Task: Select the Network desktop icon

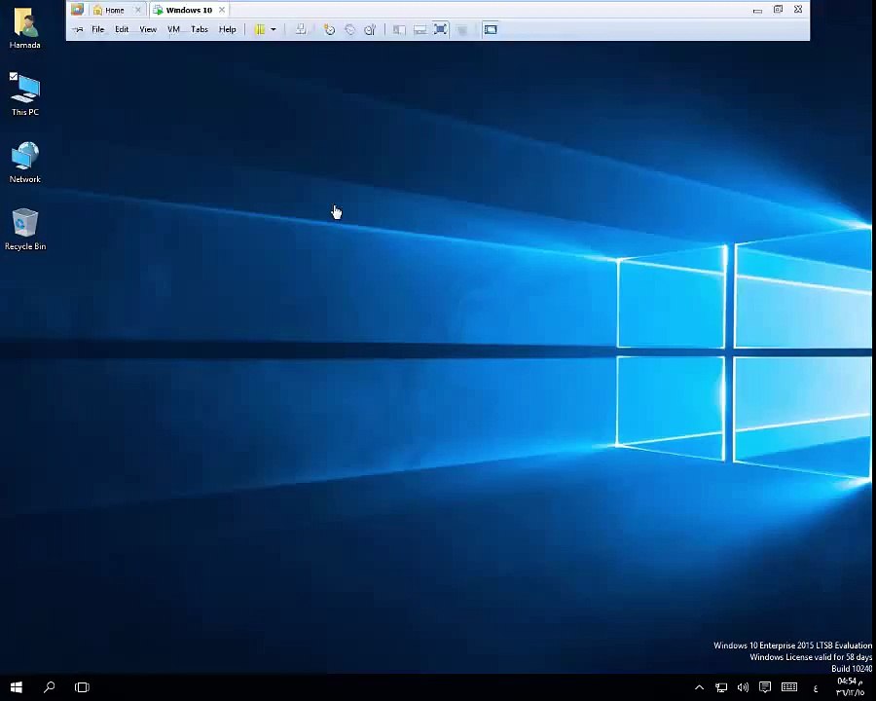Action: coord(24,162)
